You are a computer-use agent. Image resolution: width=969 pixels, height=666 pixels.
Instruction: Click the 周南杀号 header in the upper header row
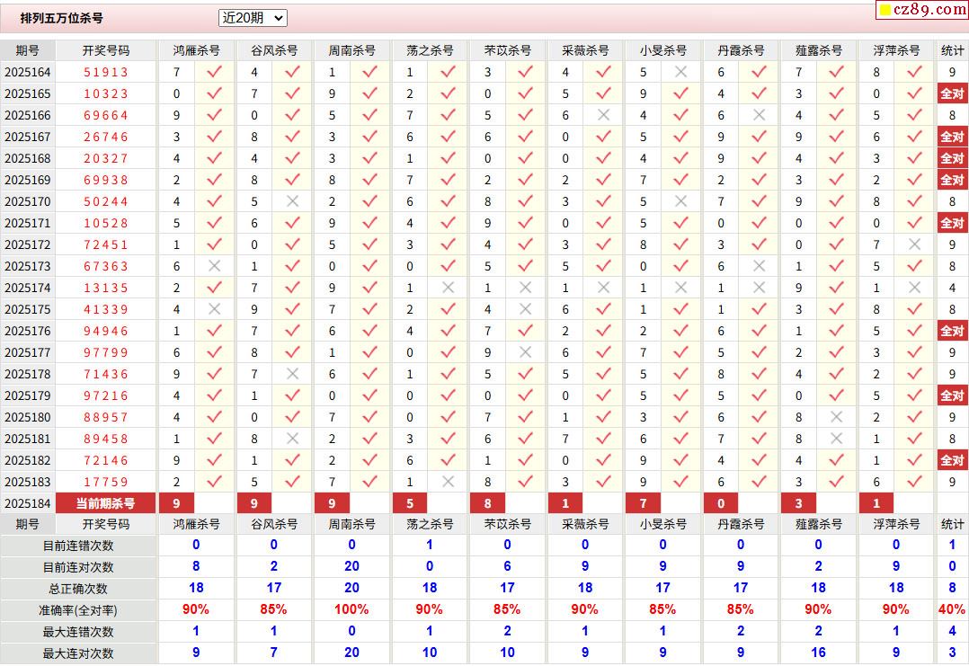coord(351,50)
